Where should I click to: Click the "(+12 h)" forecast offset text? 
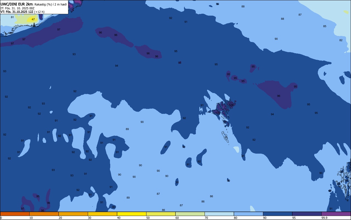point(39,12)
